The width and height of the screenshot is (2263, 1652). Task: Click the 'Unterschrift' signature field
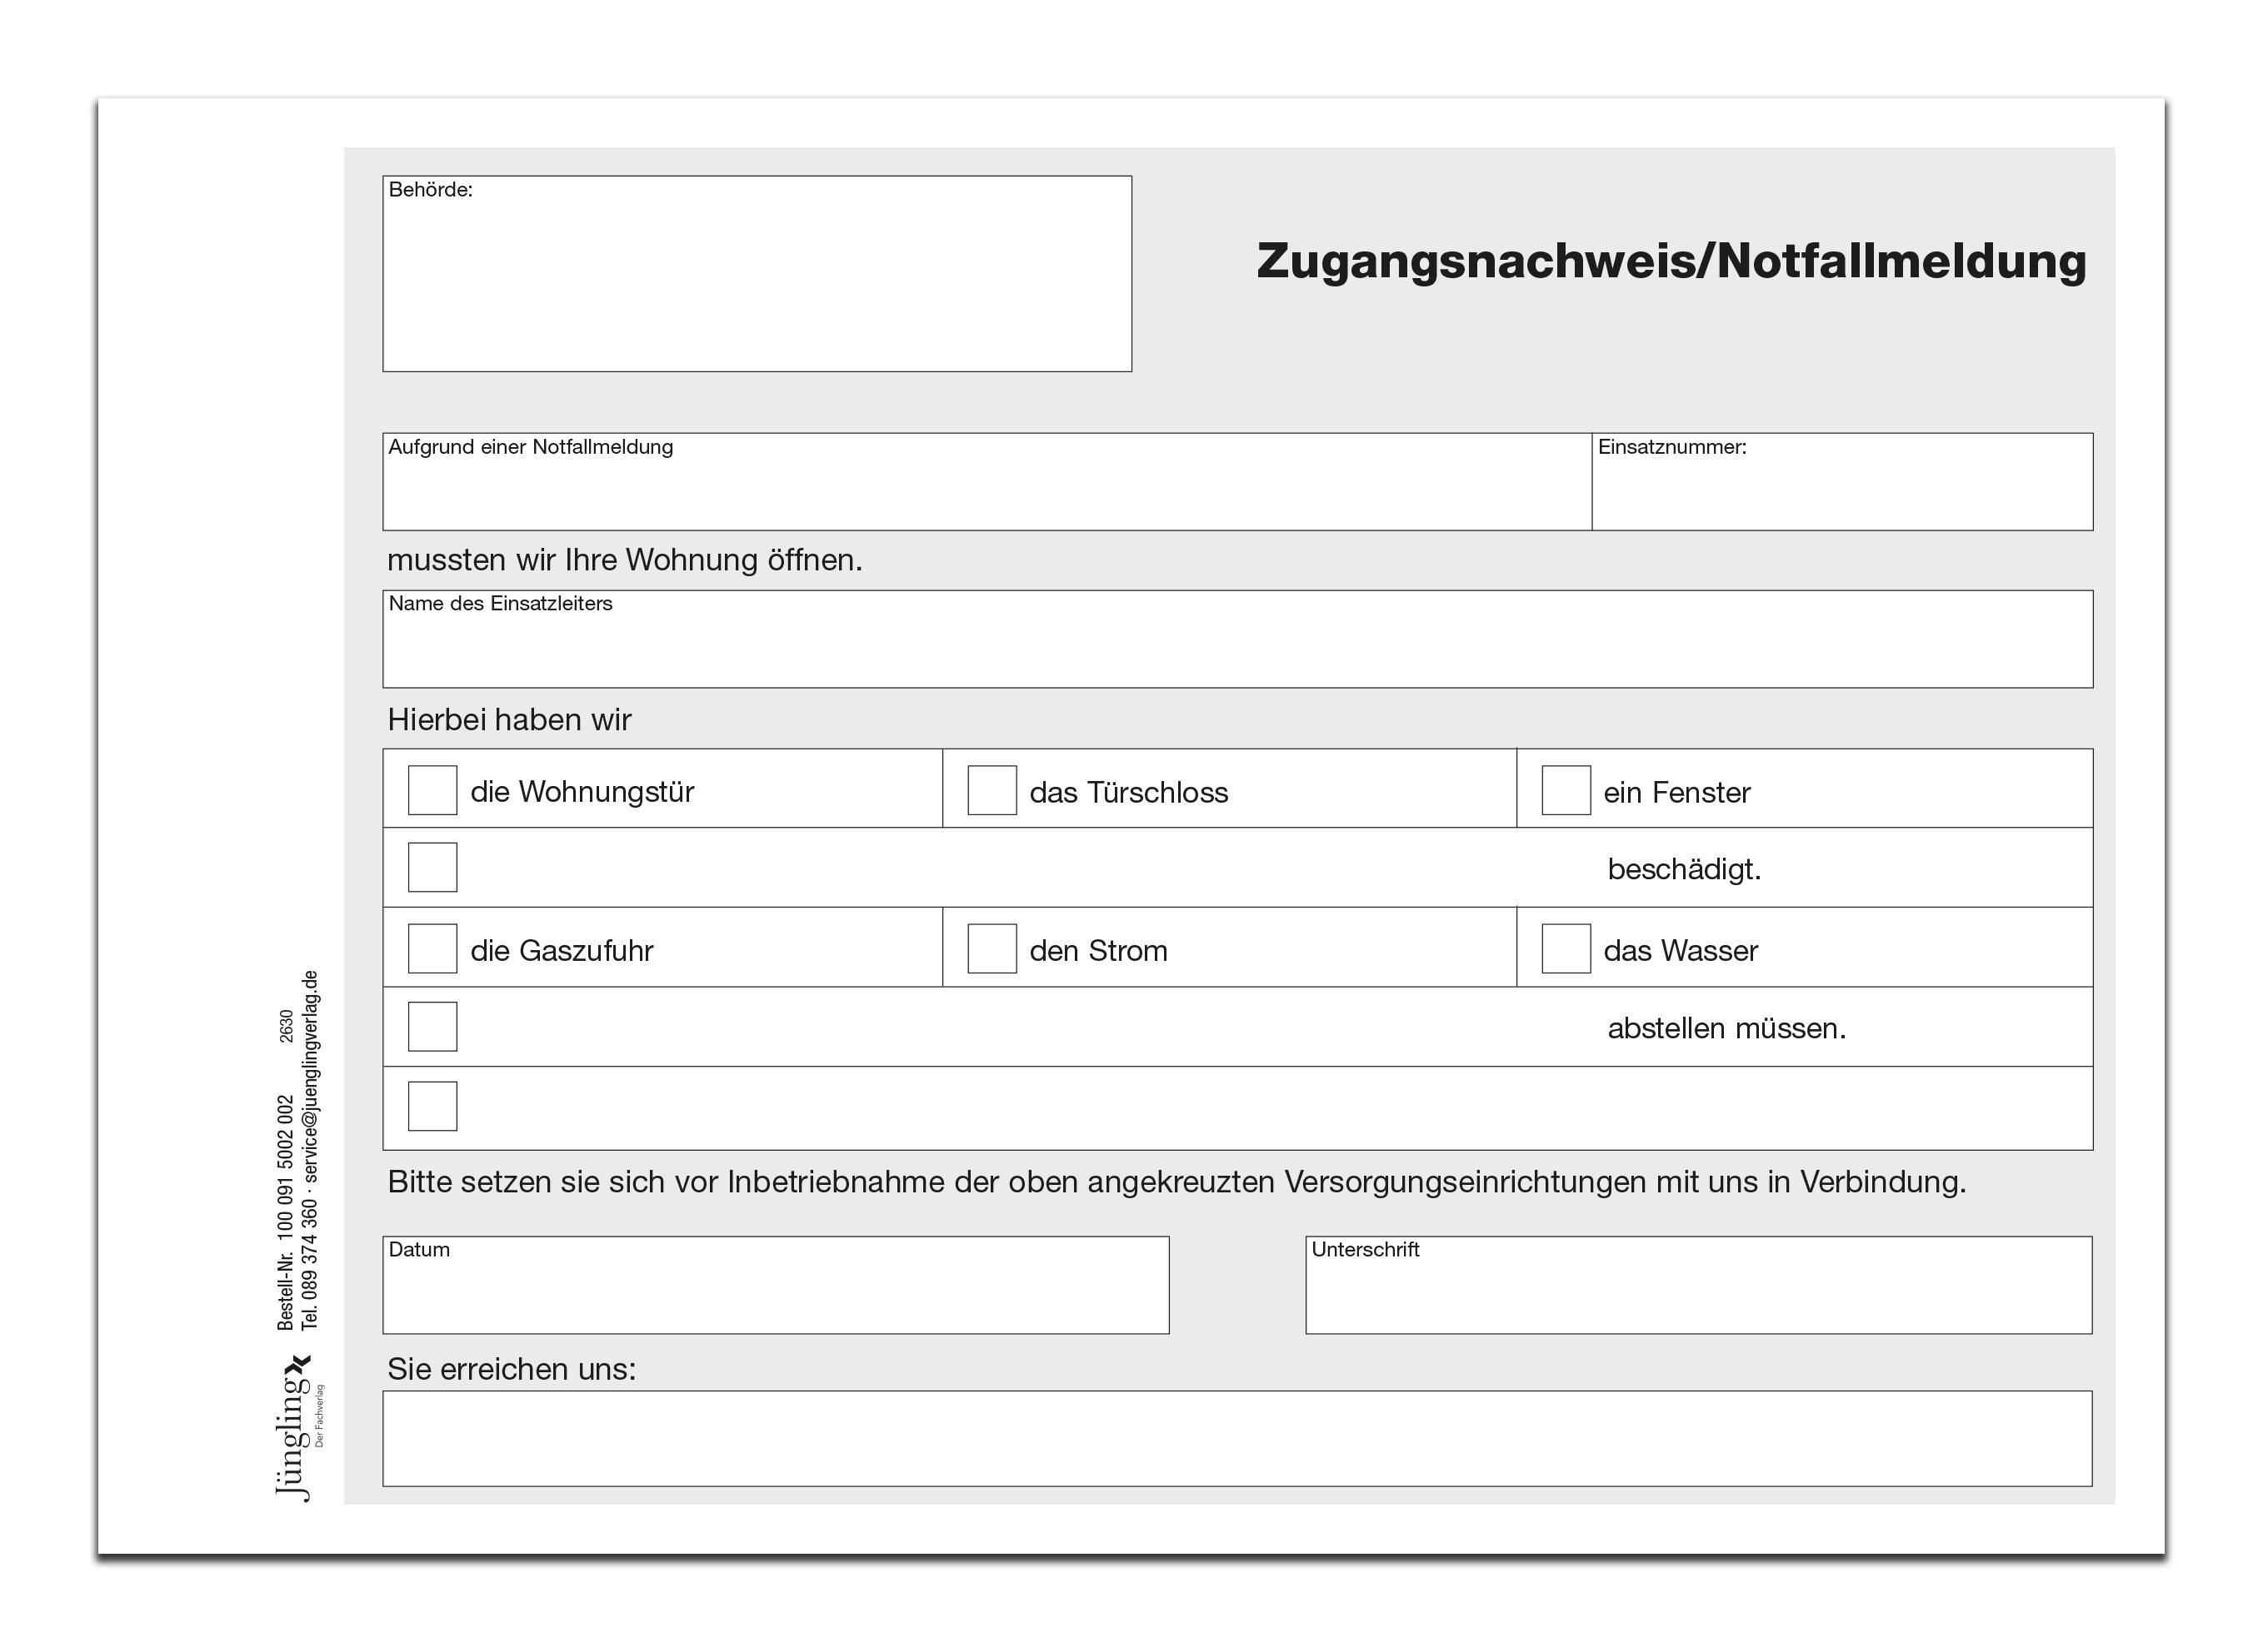[x=1699, y=1285]
